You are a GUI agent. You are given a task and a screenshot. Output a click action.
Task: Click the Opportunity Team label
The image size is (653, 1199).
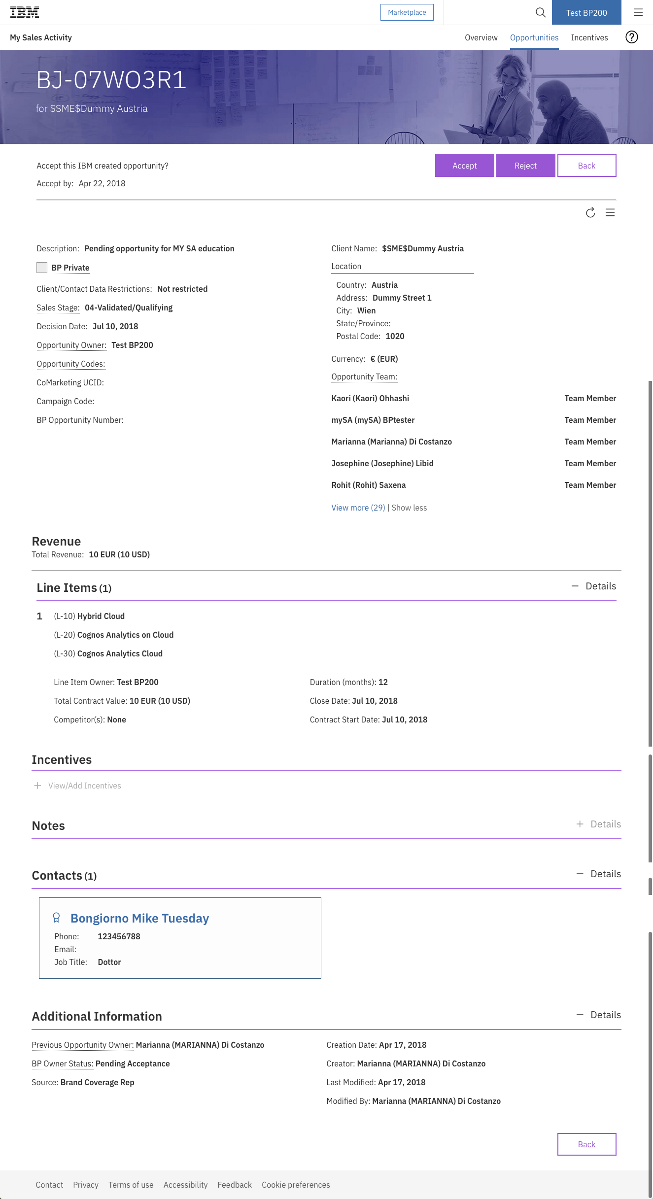tap(364, 377)
